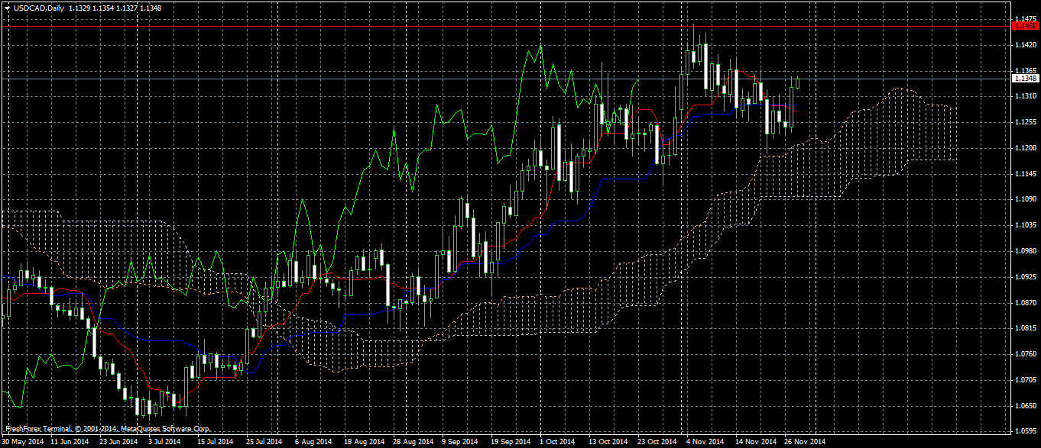Click the 1.1475 price axis label
1041x448 pixels.
tap(1025, 19)
